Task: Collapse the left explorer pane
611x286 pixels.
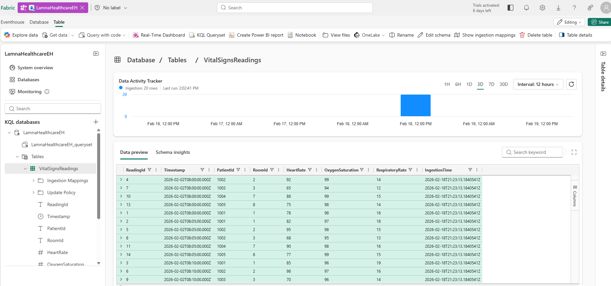Action: (96, 54)
